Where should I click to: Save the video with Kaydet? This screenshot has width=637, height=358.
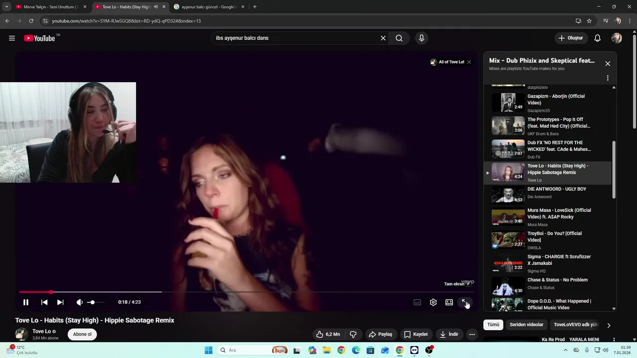point(416,334)
